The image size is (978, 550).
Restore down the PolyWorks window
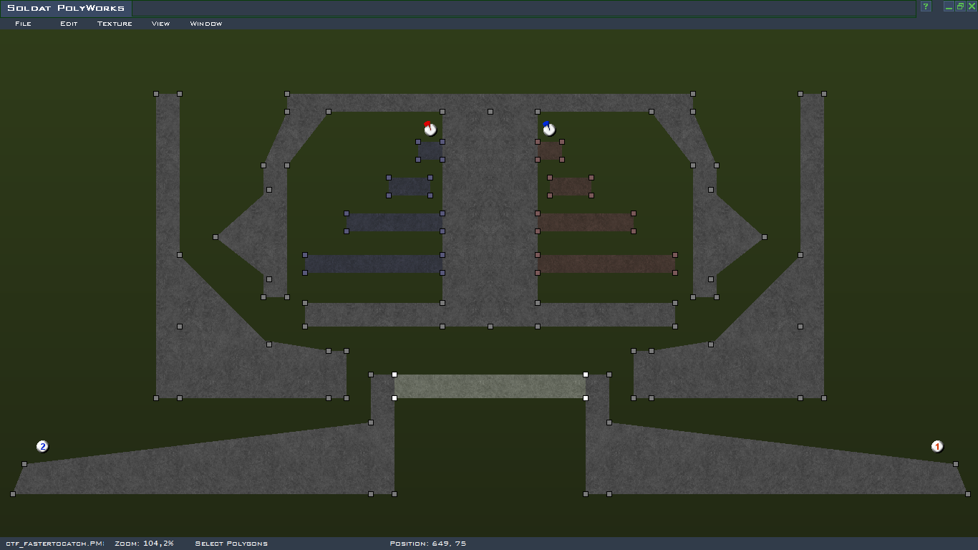pos(960,6)
